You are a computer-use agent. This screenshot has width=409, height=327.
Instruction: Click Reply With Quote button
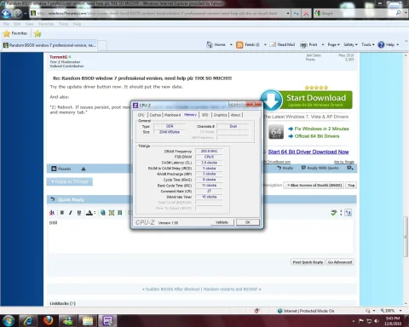tap(320, 168)
